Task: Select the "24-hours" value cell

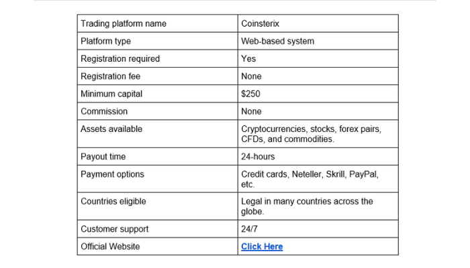Action: coord(257,157)
